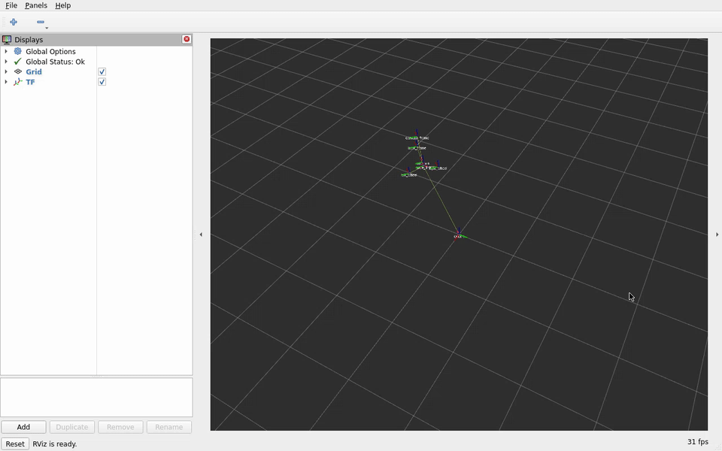Click the Grid display icon
The height and width of the screenshot is (451, 722).
coord(18,72)
